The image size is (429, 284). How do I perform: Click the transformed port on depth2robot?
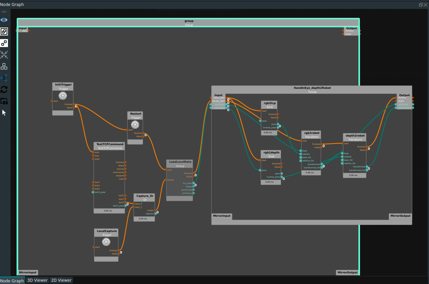click(x=367, y=167)
